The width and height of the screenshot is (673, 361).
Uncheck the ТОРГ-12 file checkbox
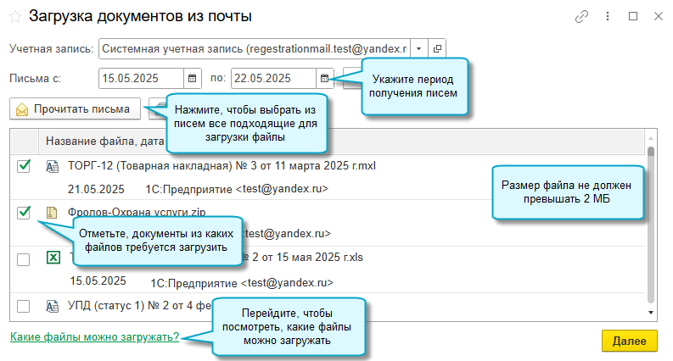tap(24, 167)
